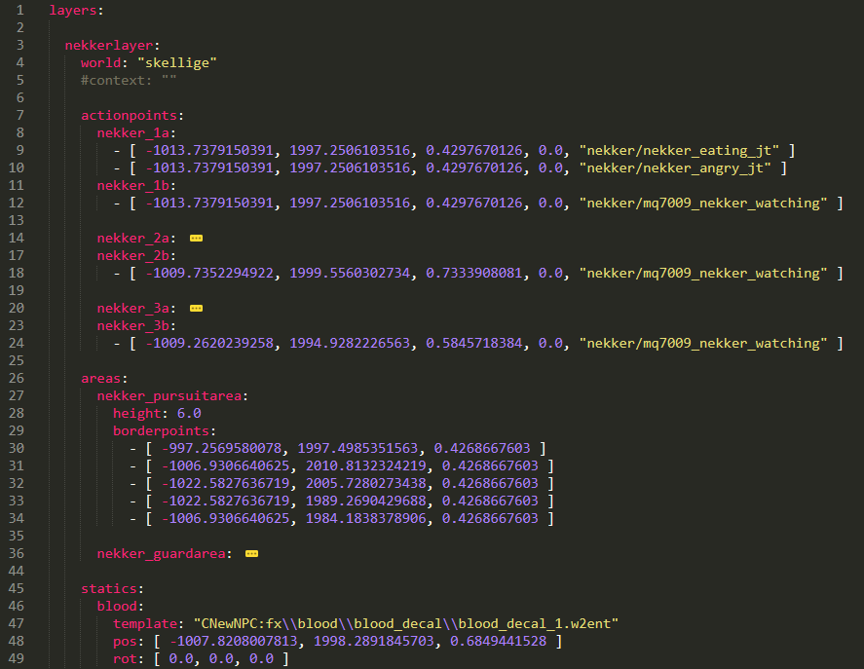
Task: Click the "nekker/nekker_eating_jt" string
Action: coord(678,151)
